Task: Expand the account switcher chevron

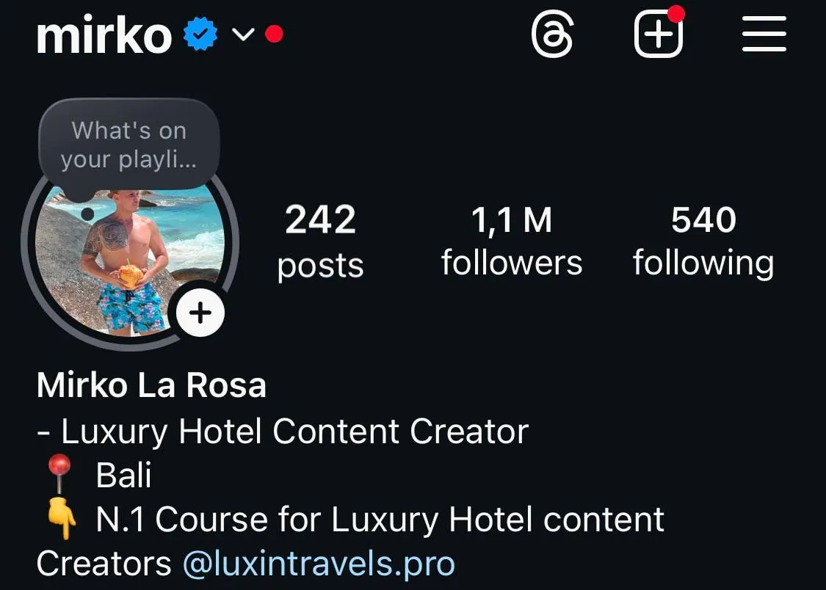Action: [243, 34]
